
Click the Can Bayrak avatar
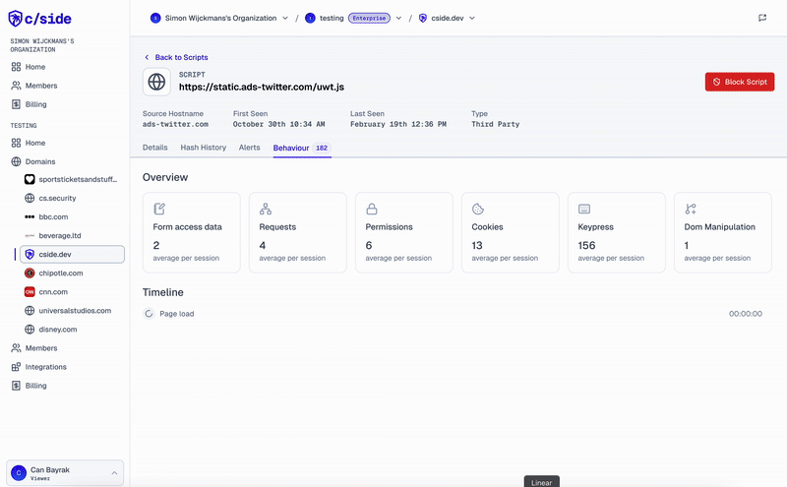pyautogui.click(x=19, y=473)
